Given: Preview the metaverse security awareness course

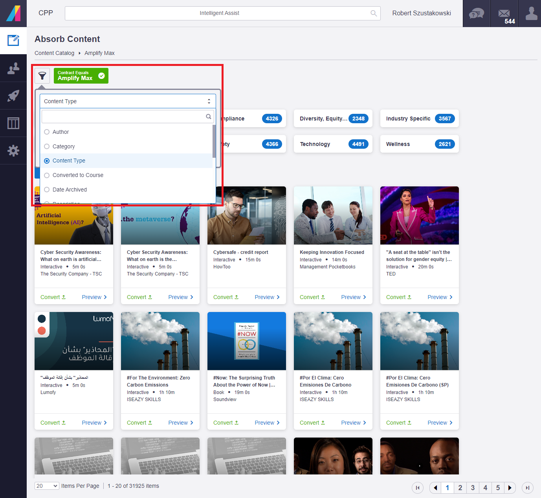Looking at the screenshot, I should tap(181, 297).
